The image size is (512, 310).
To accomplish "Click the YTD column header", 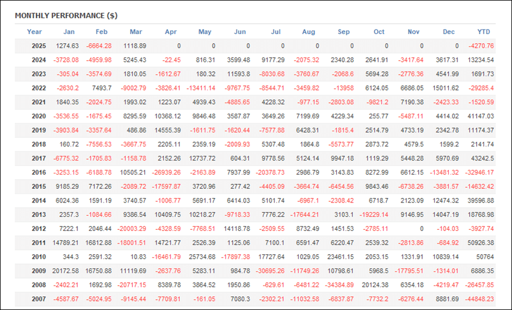I will 484,32.
